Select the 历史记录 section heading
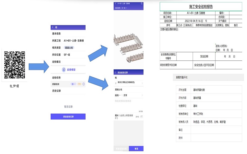The image size is (247, 154). (57, 91)
